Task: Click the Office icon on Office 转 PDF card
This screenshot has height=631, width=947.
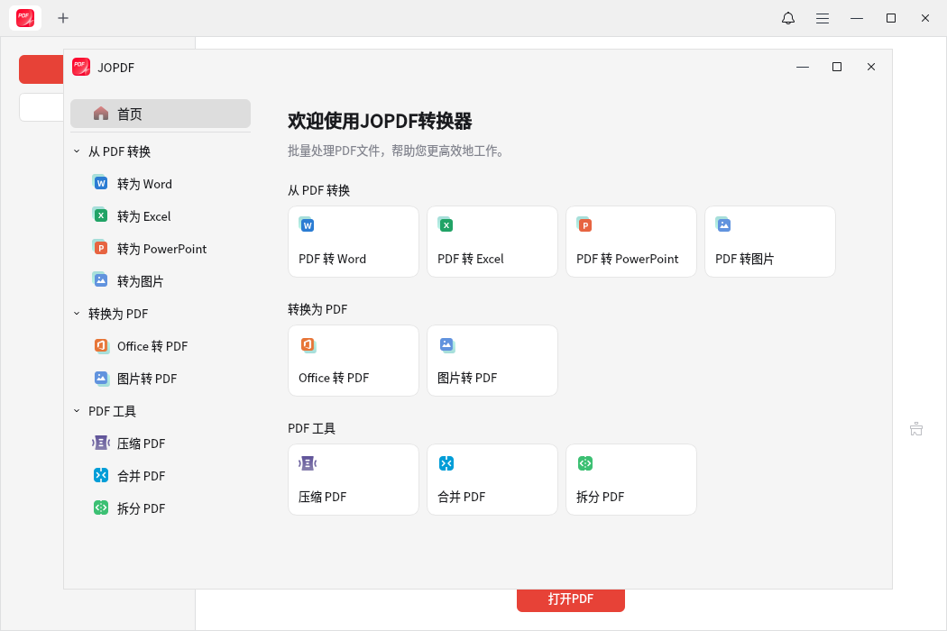Action: coord(308,344)
